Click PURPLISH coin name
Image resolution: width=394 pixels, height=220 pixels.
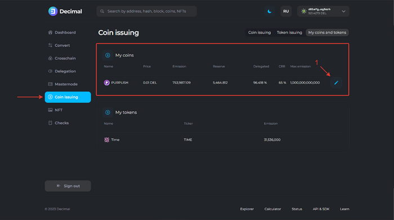coord(120,83)
